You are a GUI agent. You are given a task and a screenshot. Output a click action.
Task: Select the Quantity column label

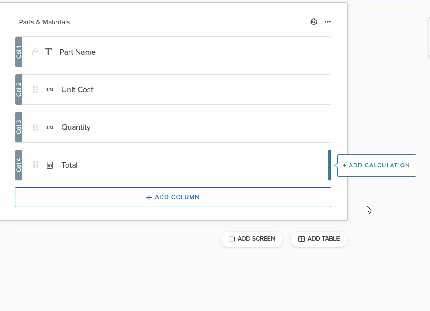pyautogui.click(x=76, y=128)
